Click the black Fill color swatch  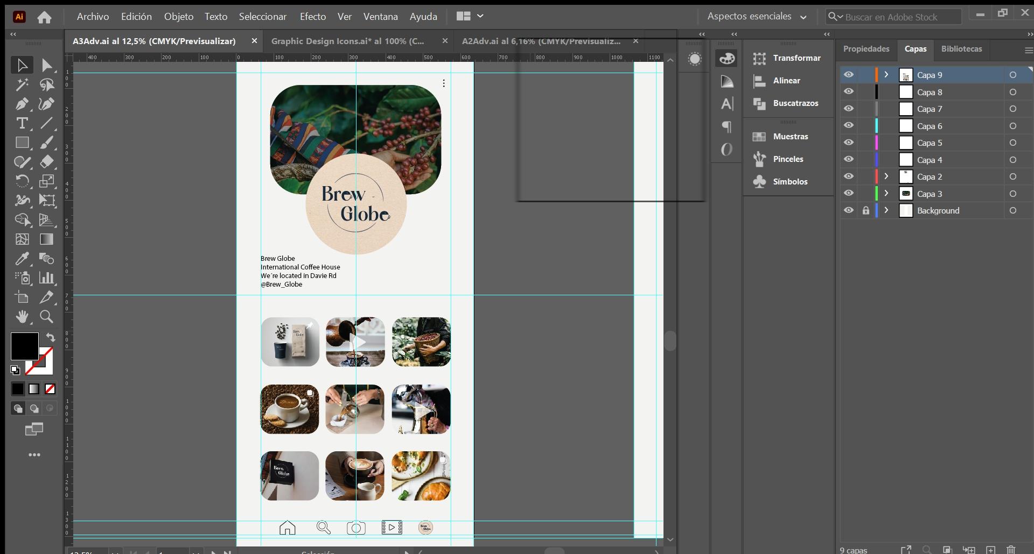24,346
